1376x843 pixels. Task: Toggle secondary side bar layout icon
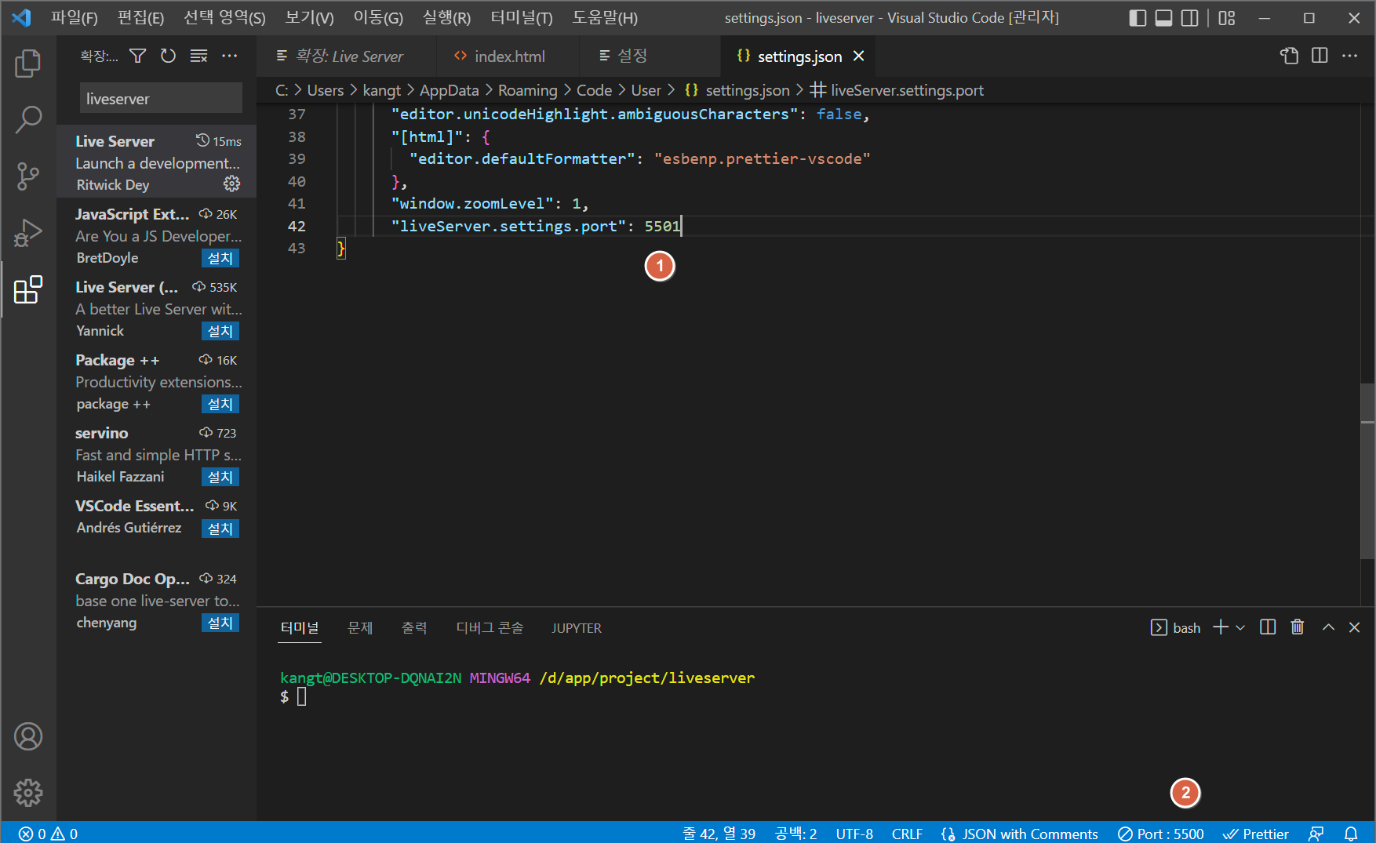[1190, 18]
